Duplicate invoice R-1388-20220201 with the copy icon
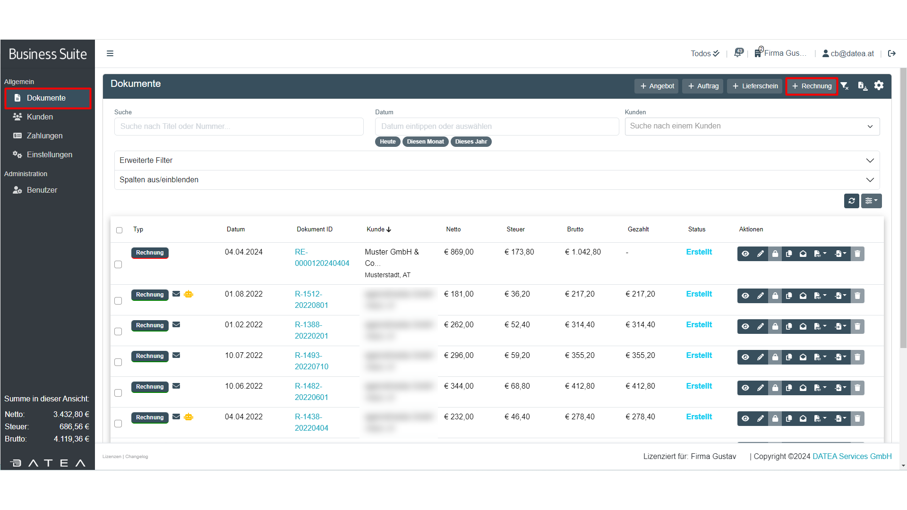Viewport: 907px width, 510px height. click(x=789, y=327)
